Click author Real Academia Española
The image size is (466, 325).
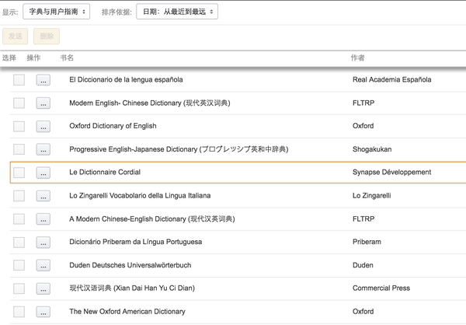tap(392, 80)
